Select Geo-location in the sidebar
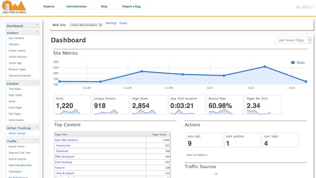Image resolution: width=316 pixels, height=178 pixels. [16, 38]
